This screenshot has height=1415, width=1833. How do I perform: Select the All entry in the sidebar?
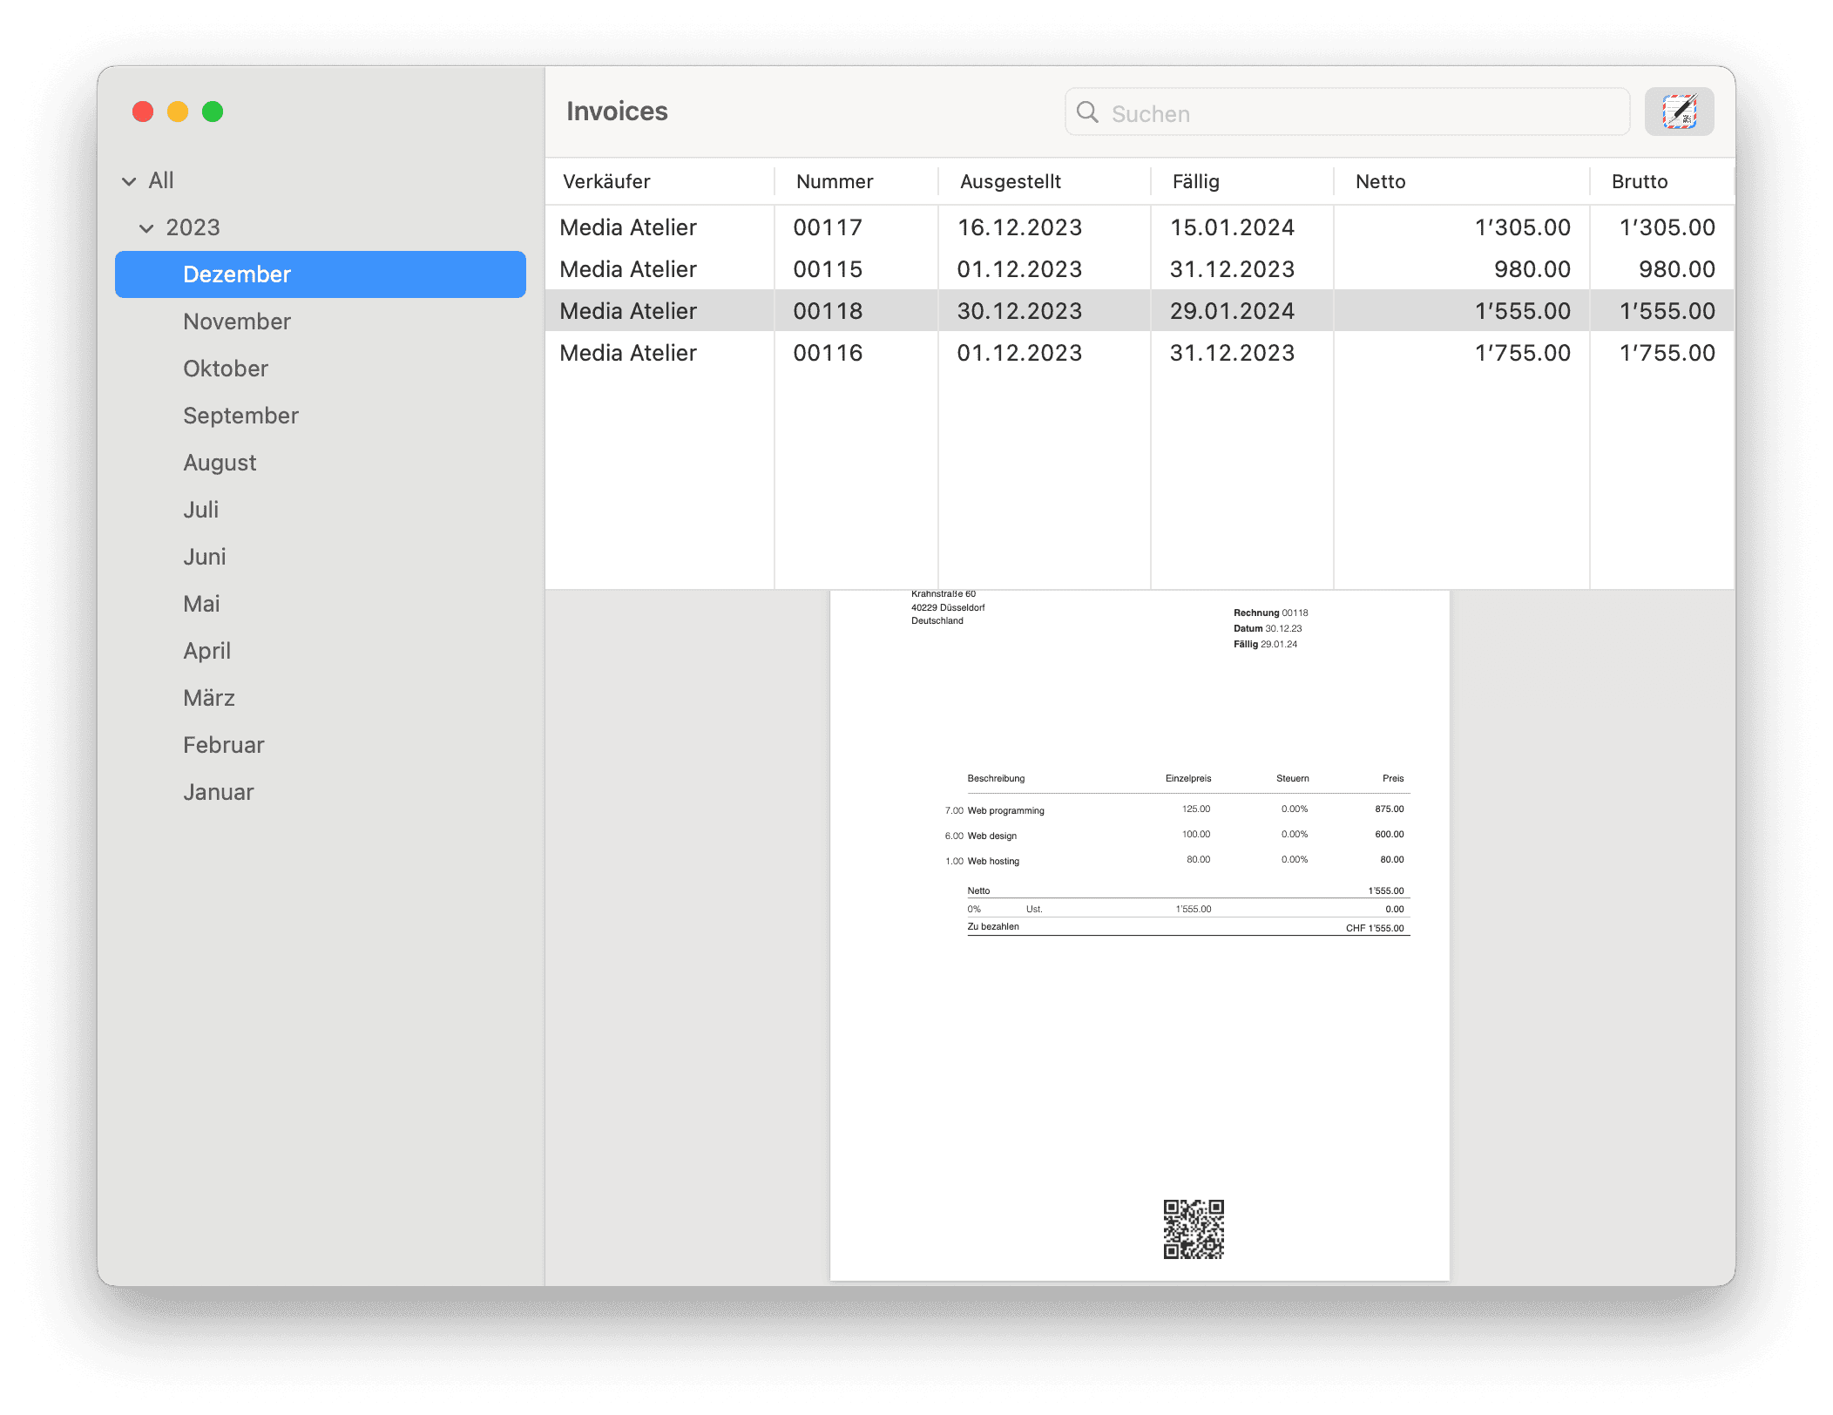[x=161, y=180]
